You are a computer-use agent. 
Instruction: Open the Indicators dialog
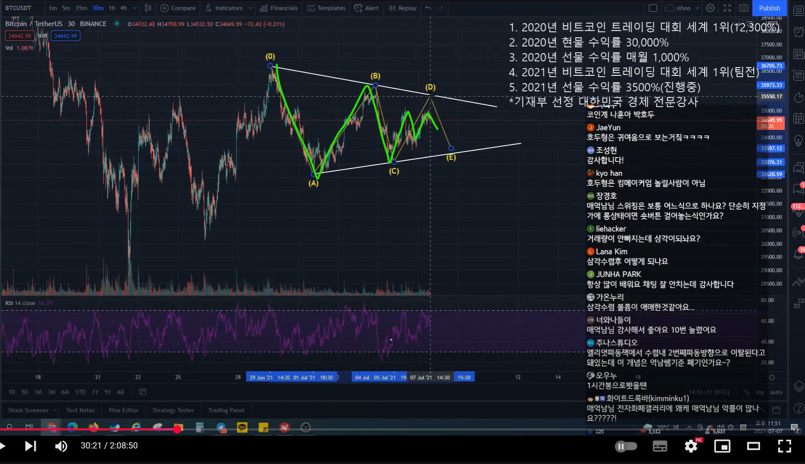coord(223,8)
